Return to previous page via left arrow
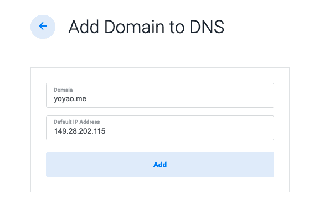The height and width of the screenshot is (221, 329). 43,27
